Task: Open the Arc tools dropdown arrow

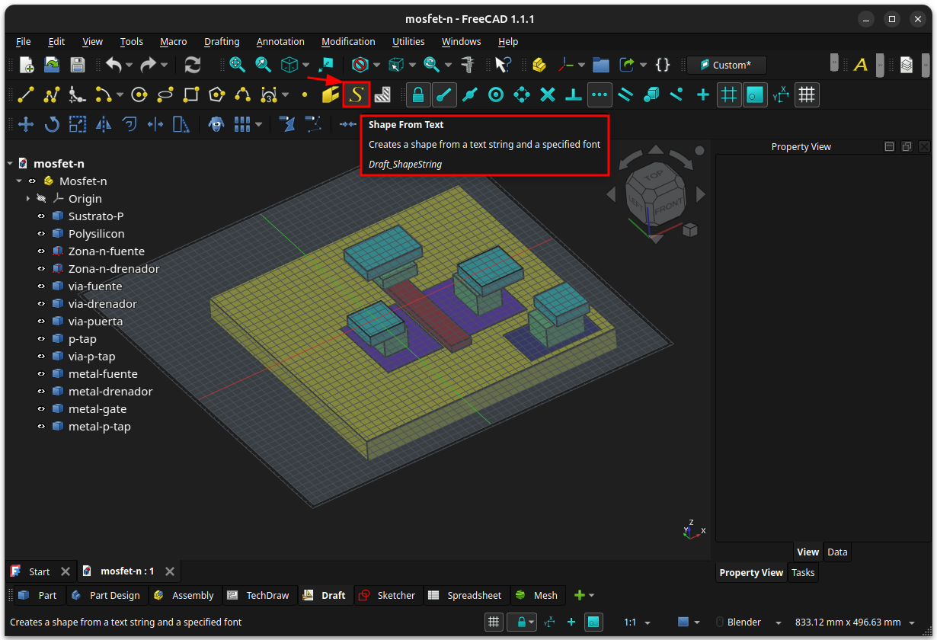Action: click(120, 95)
